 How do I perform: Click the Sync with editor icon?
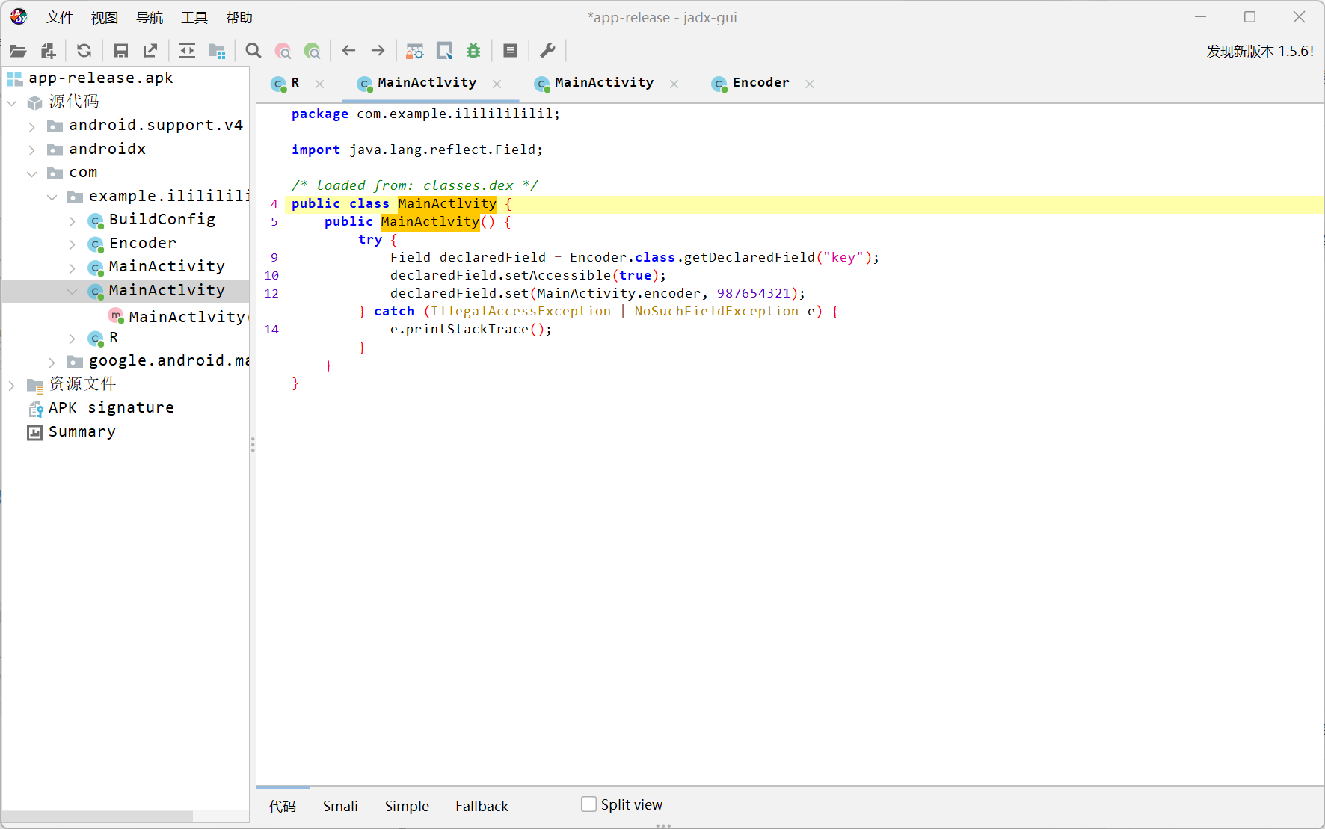click(187, 51)
